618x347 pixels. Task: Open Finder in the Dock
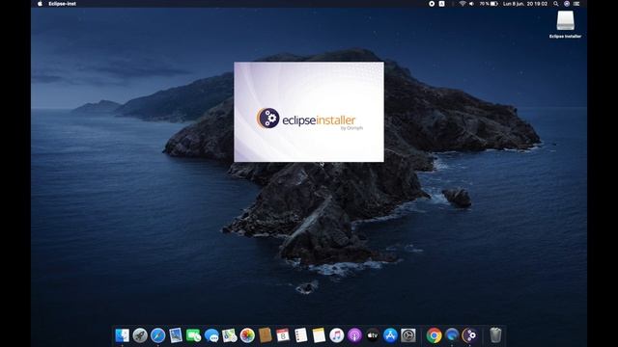(x=123, y=335)
